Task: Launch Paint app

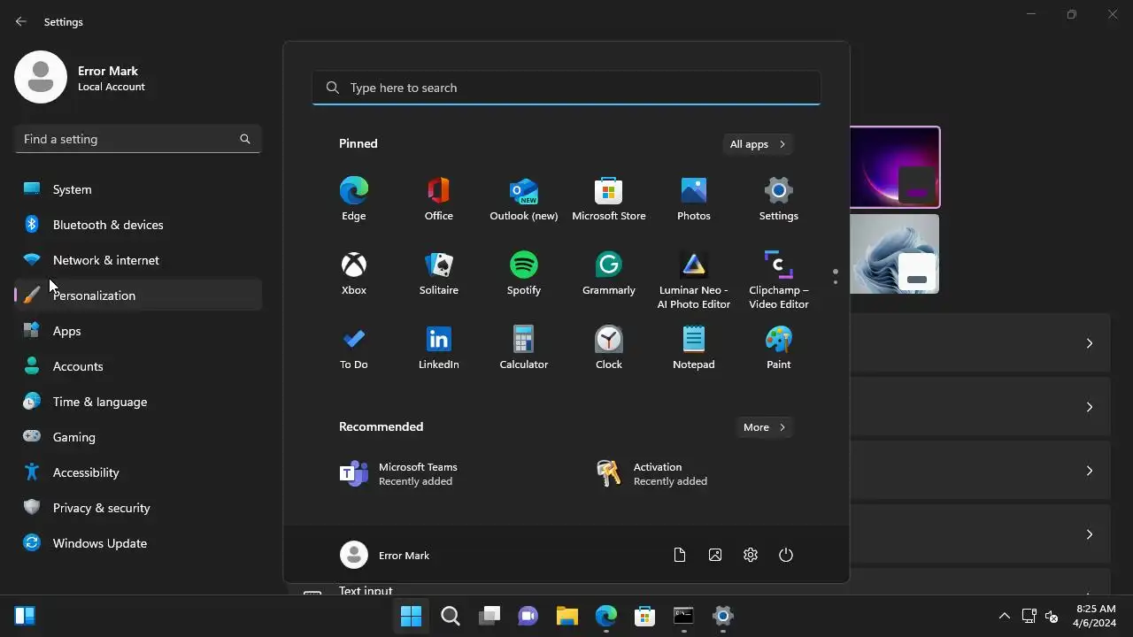Action: 778,348
